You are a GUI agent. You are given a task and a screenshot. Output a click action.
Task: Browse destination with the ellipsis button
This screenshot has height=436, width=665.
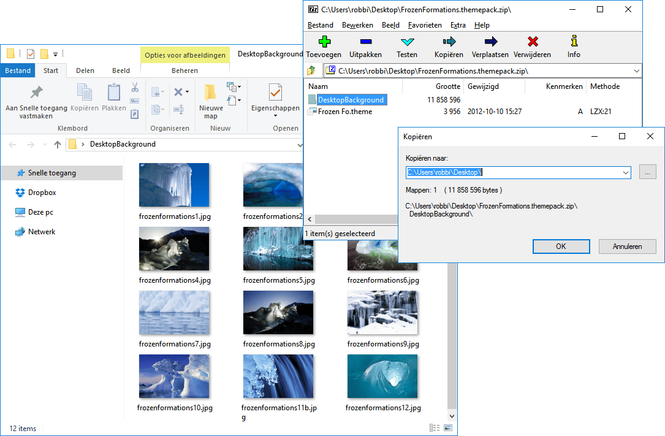647,173
